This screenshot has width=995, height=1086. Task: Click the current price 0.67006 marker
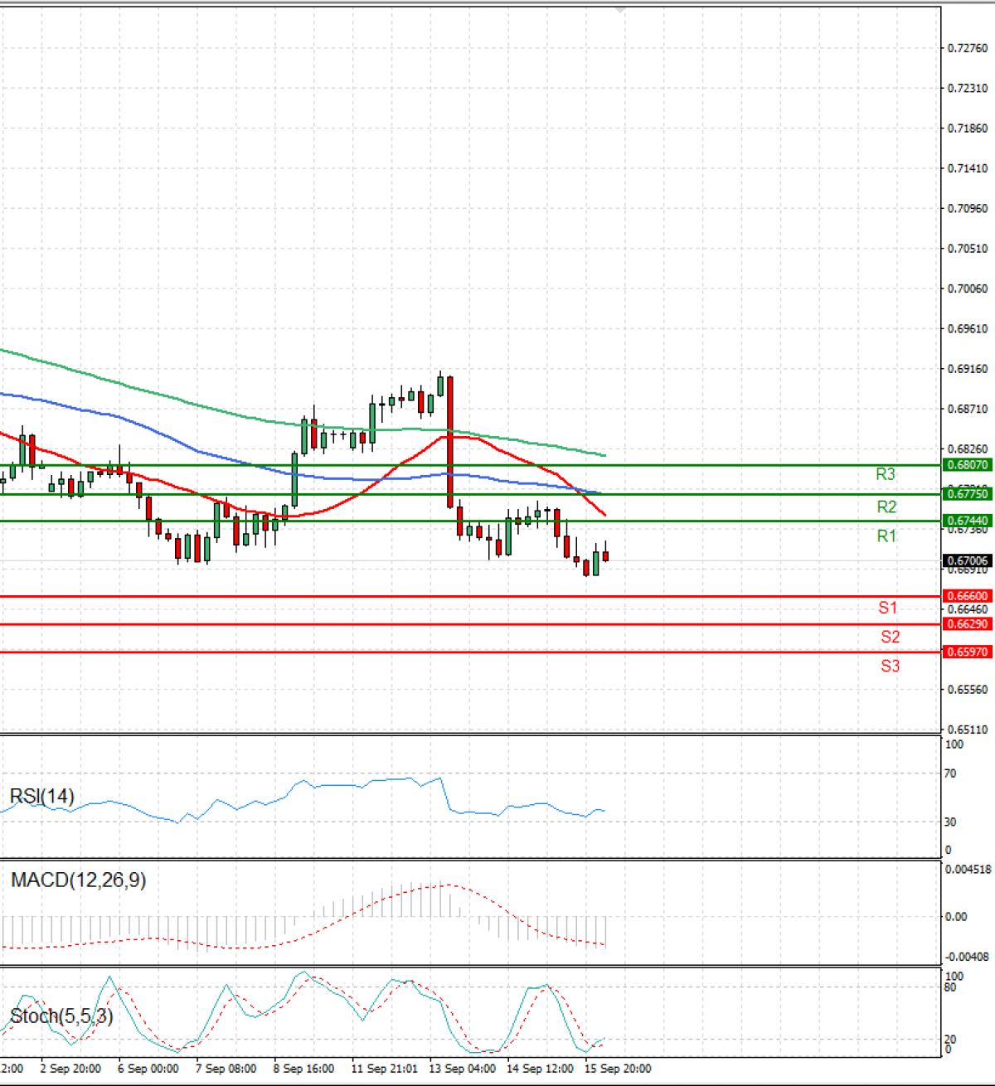click(x=967, y=561)
